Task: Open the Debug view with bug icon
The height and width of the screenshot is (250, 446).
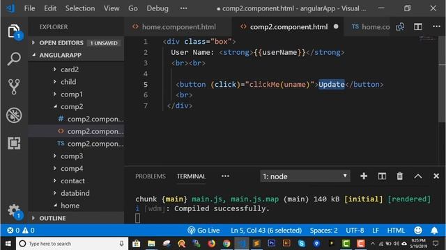Action: 14,115
